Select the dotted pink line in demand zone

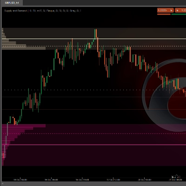[x=94, y=133]
